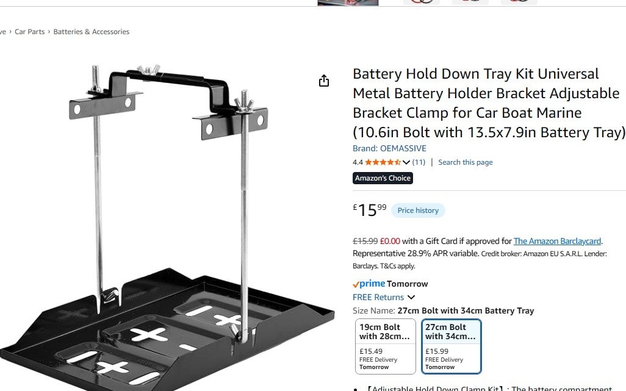This screenshot has width=626, height=391.
Task: Select the 27cm Bolt size option
Action: [451, 346]
